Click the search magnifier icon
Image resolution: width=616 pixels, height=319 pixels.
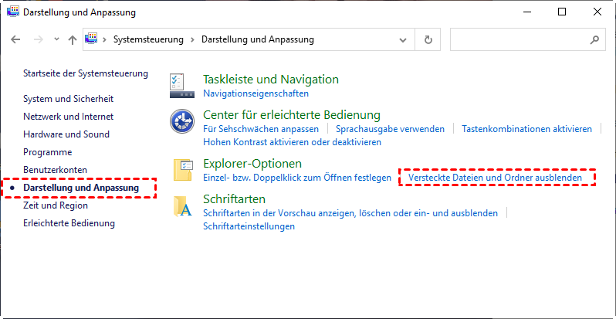pos(594,39)
